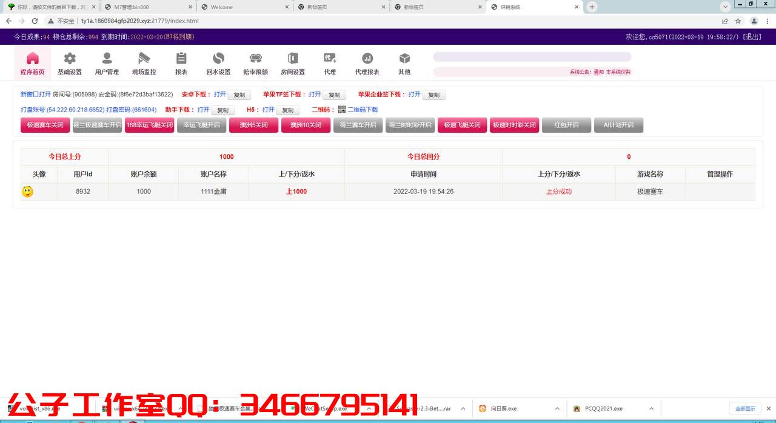
Task: Click 全部显示 in downloads bar
Action: 745,408
